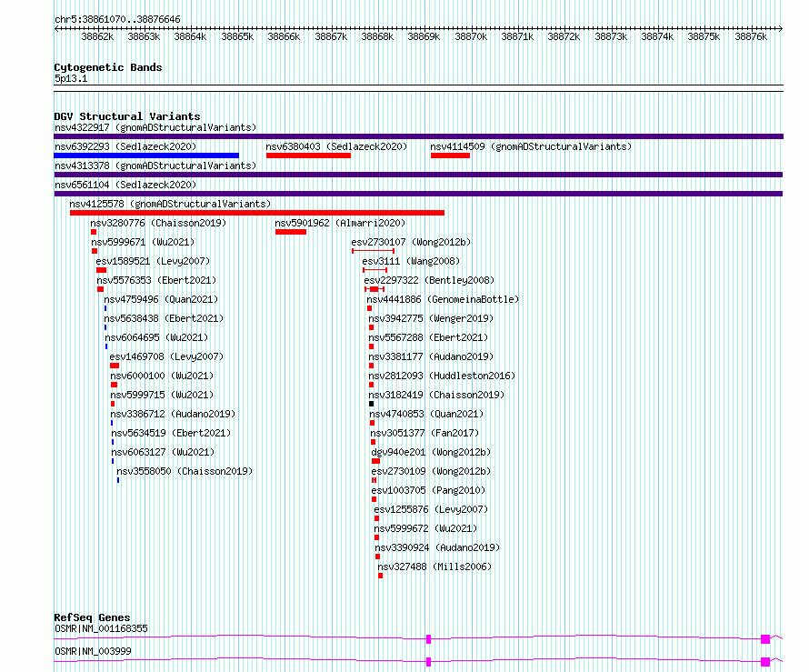The image size is (809, 672).
Task: Open esv2297322 (Bentley2008) label
Action: (429, 280)
